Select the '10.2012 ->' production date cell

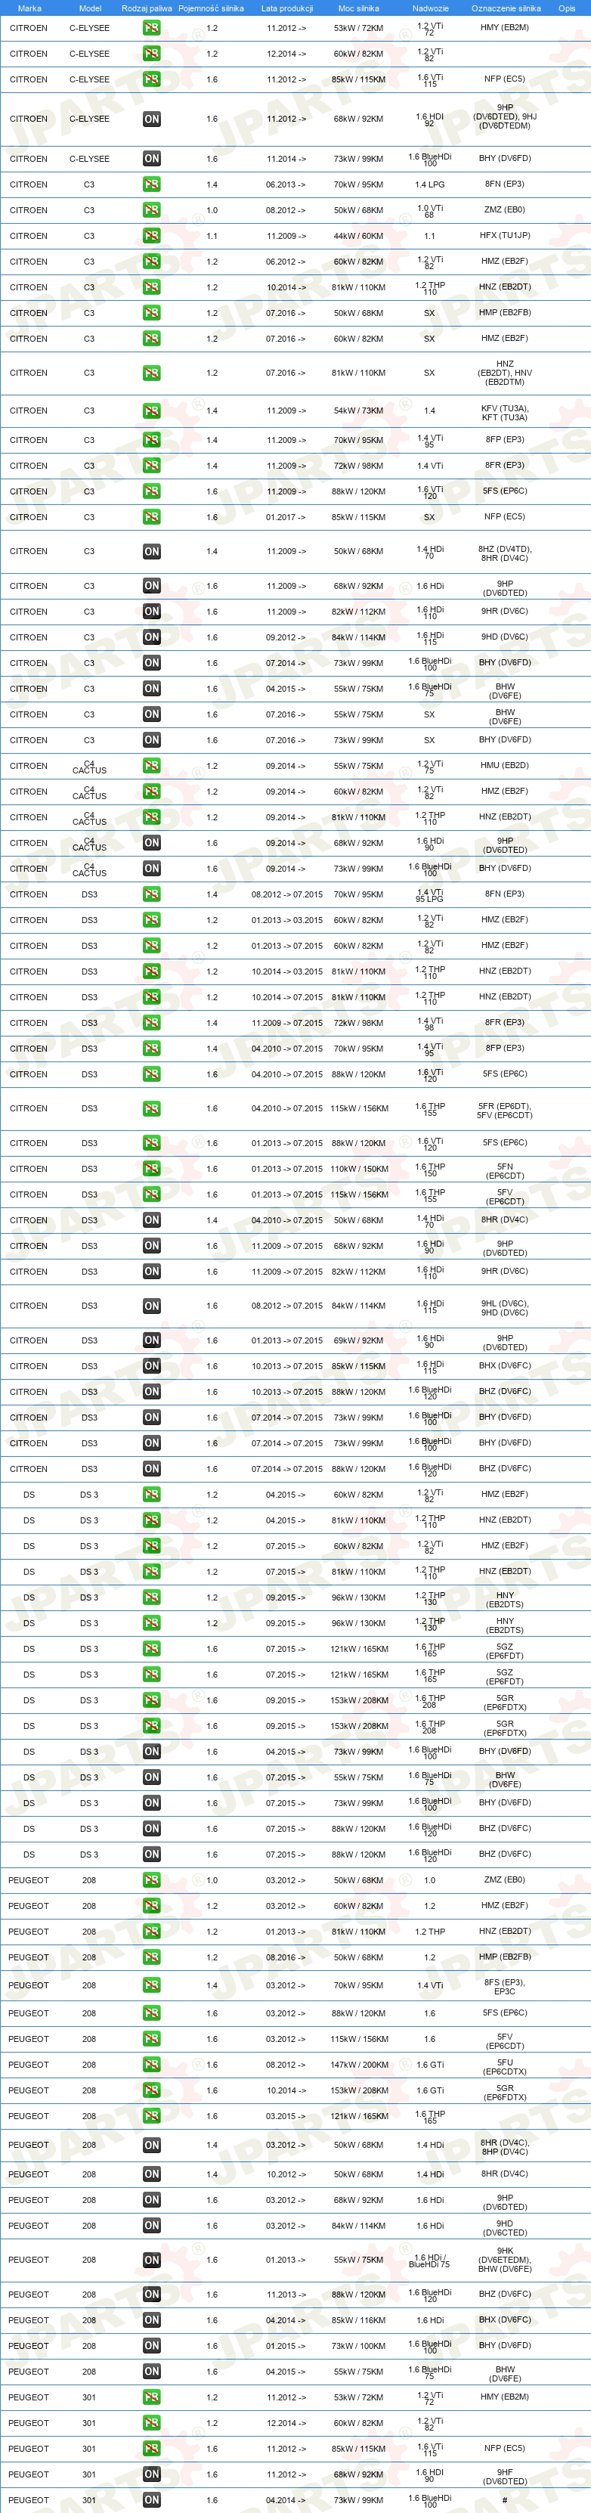(x=286, y=2174)
